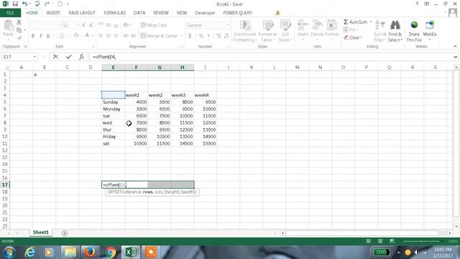Open the Name Box dropdown
The image size is (460, 259).
coord(34,57)
